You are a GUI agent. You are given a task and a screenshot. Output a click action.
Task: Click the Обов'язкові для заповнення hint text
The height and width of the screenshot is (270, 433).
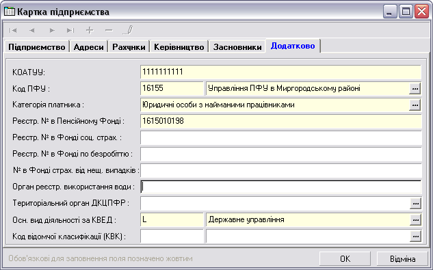101,258
